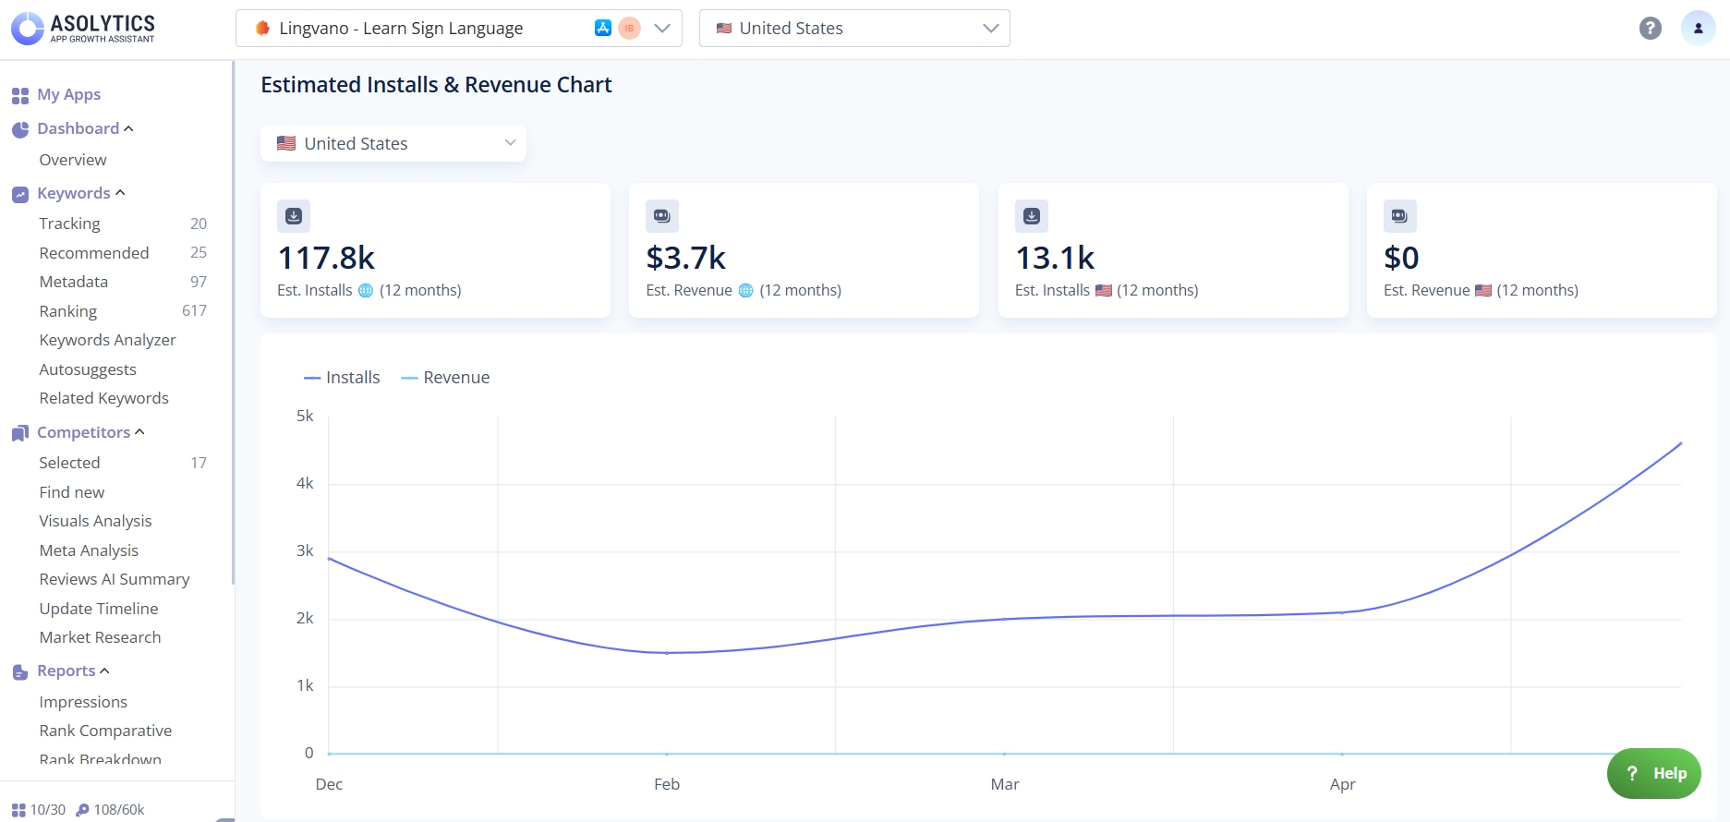Open the top bar United States country dropdown
Image resolution: width=1730 pixels, height=822 pixels.
click(x=853, y=29)
